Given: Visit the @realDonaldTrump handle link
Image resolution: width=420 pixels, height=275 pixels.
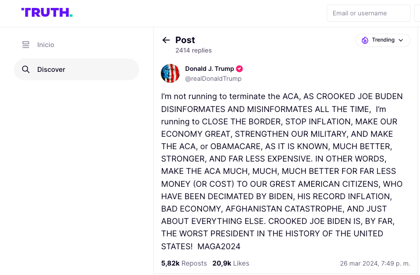Looking at the screenshot, I should (x=213, y=79).
